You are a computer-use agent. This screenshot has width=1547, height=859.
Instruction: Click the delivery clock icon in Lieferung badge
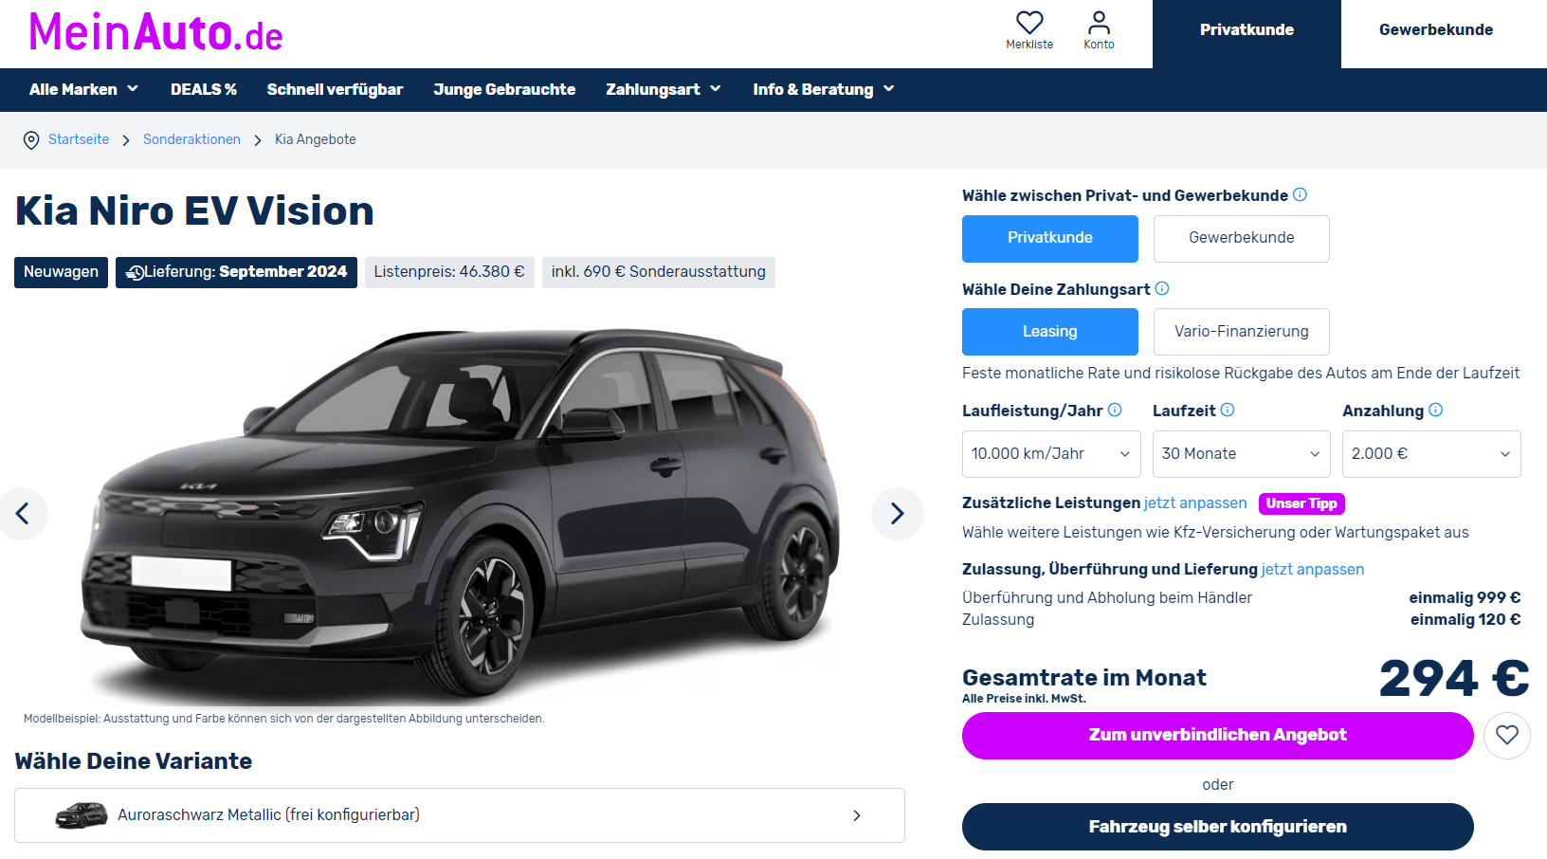[135, 273]
